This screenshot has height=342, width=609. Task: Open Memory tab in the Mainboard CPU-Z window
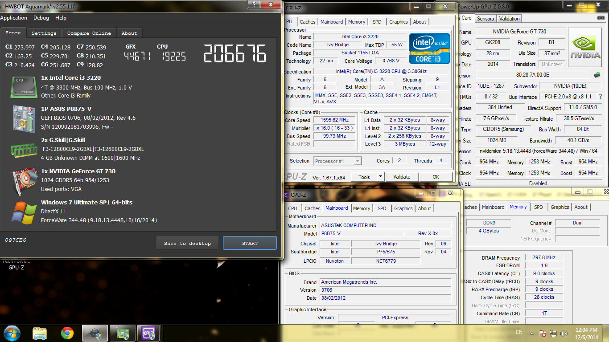(362, 208)
